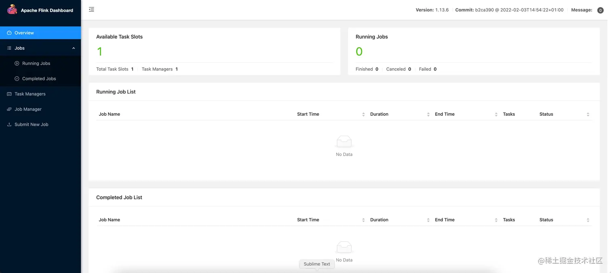Open Task Managers page
The width and height of the screenshot is (611, 273).
click(x=30, y=94)
